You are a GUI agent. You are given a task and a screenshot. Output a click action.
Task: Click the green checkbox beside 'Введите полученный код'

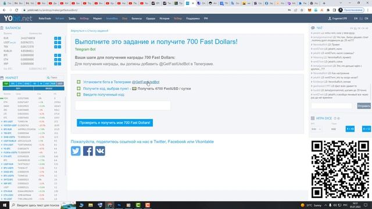click(78, 94)
